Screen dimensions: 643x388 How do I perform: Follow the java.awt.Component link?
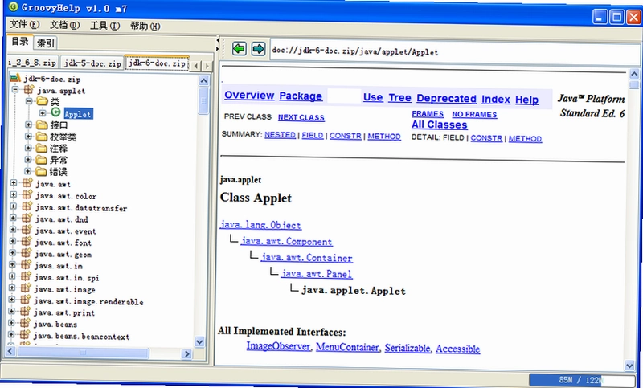[287, 241]
